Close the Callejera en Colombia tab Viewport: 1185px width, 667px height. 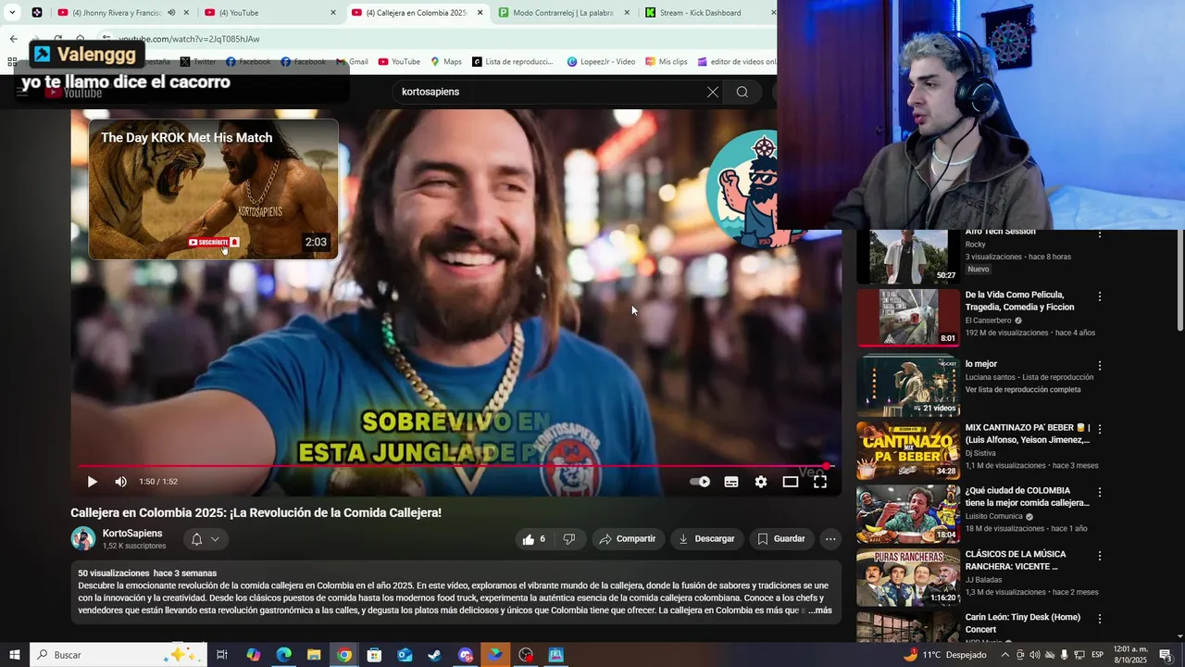click(480, 13)
